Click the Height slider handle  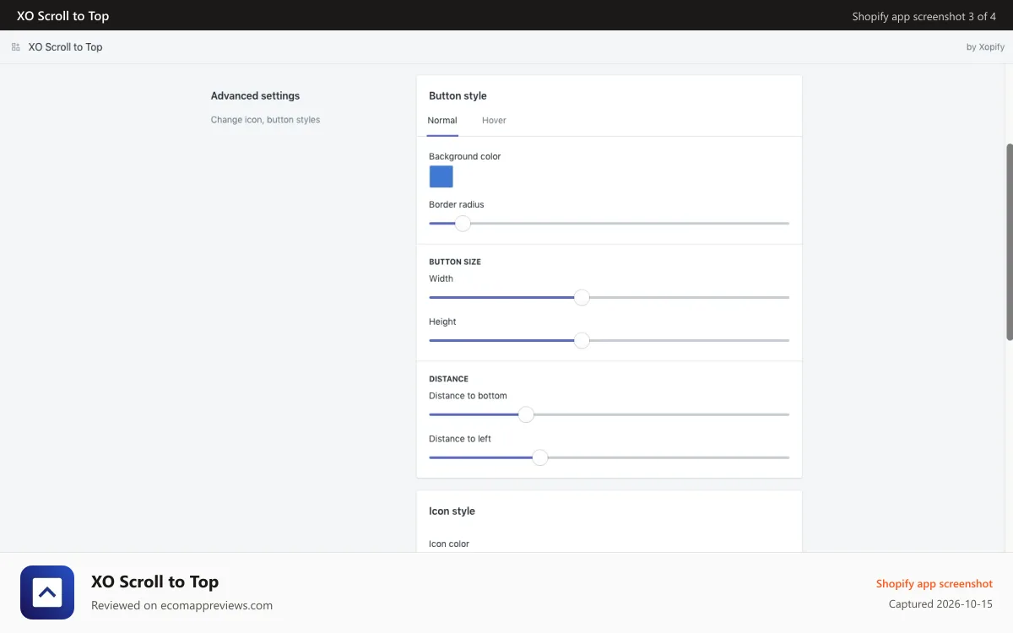click(582, 341)
